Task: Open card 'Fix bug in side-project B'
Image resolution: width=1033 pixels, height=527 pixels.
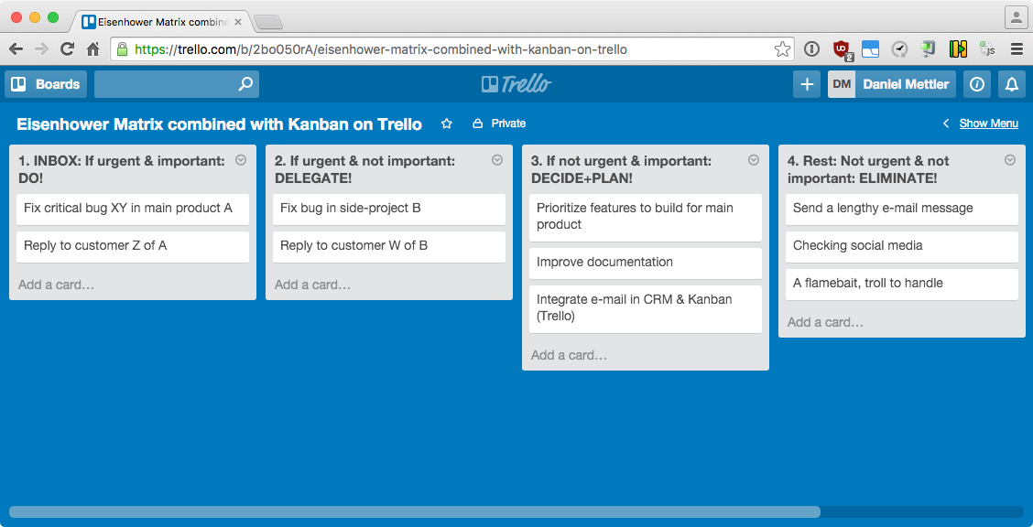Action: point(389,210)
